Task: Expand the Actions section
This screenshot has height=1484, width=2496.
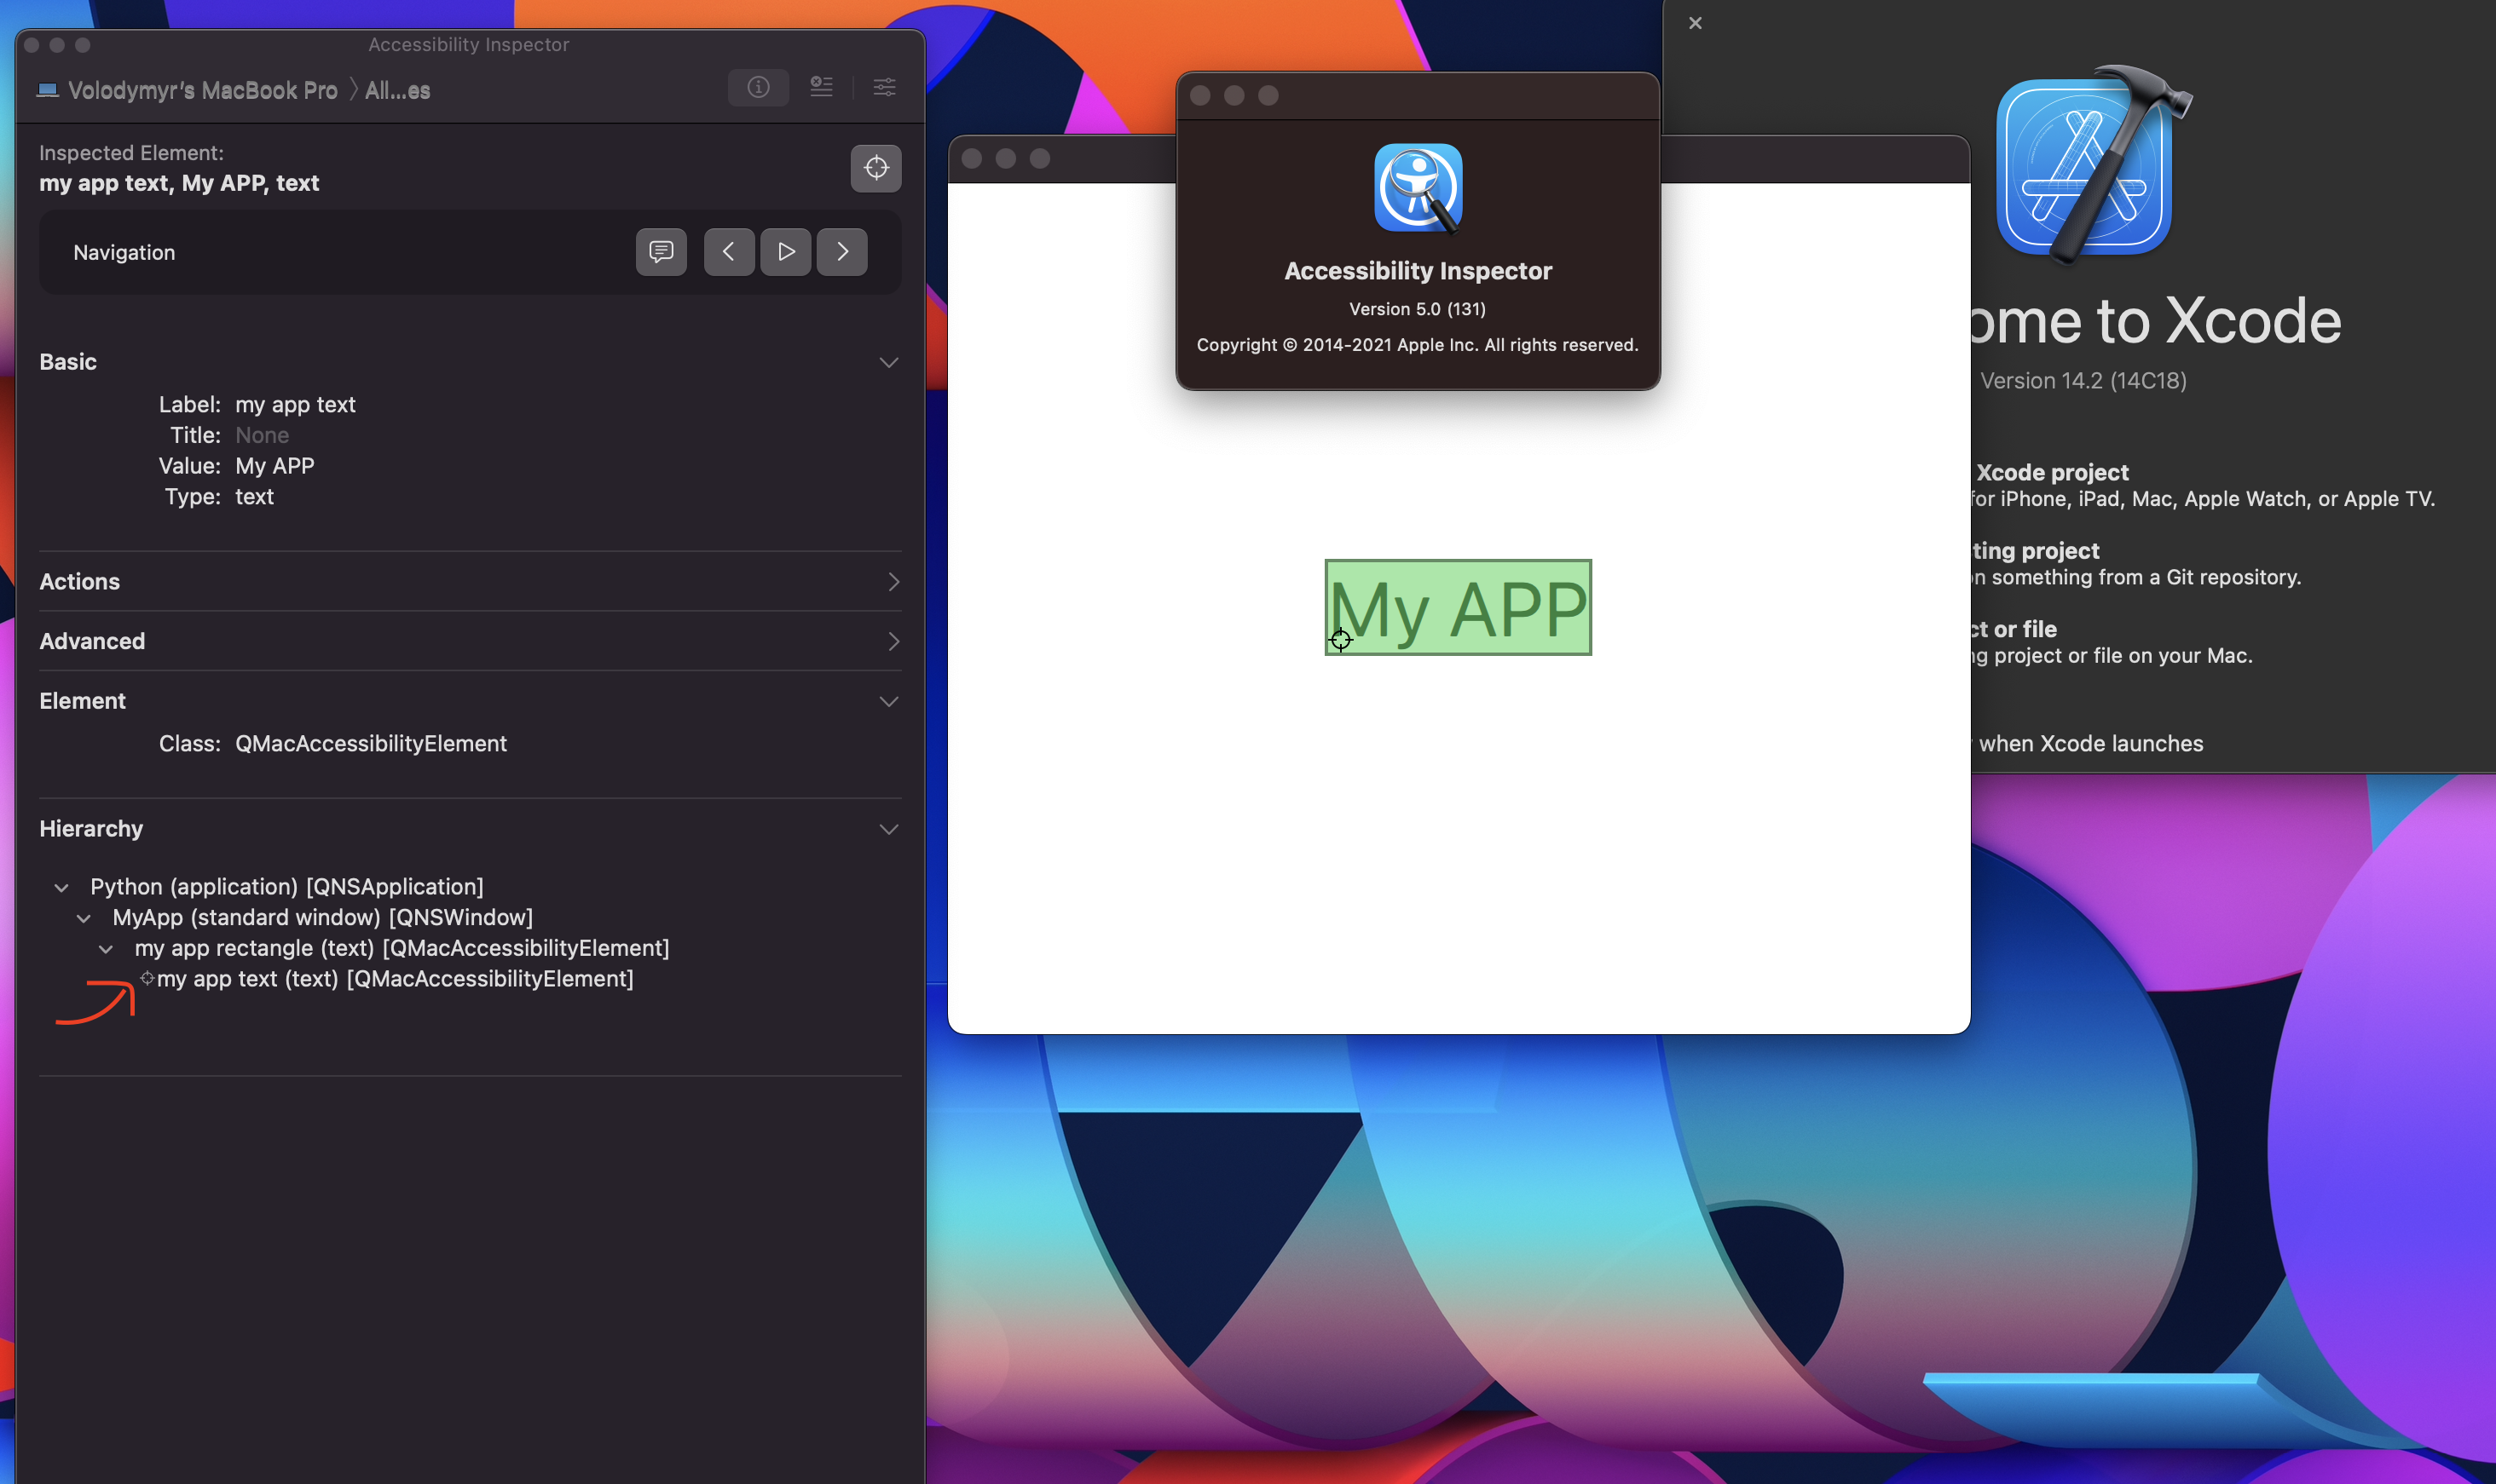Action: point(893,582)
